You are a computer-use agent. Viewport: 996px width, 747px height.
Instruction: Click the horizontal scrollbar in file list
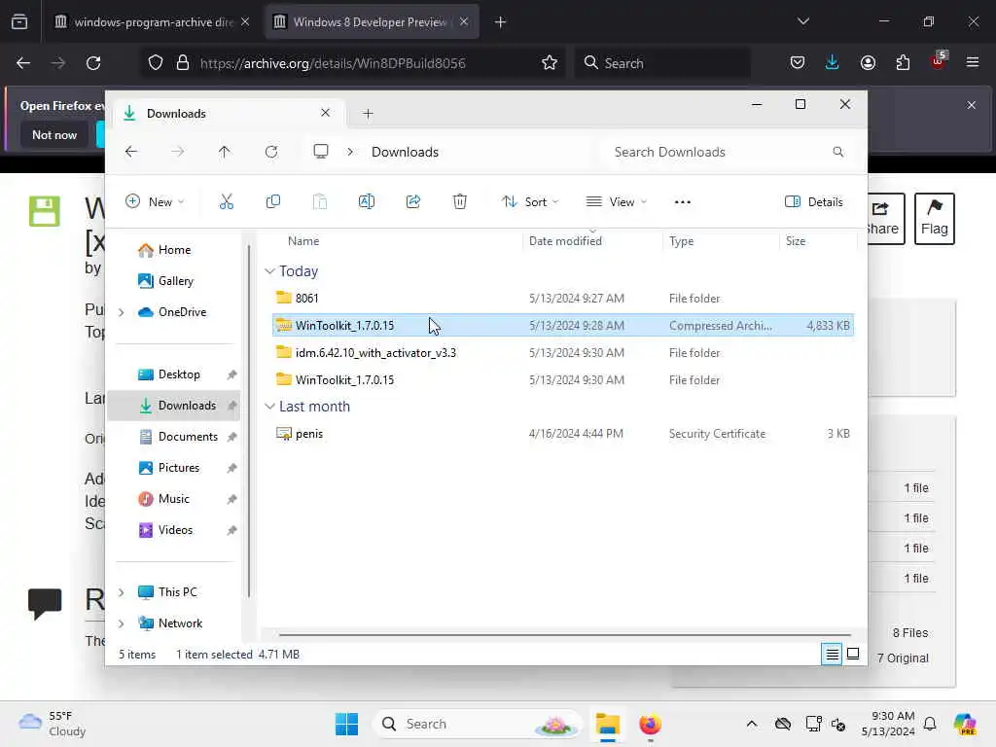coord(564,634)
